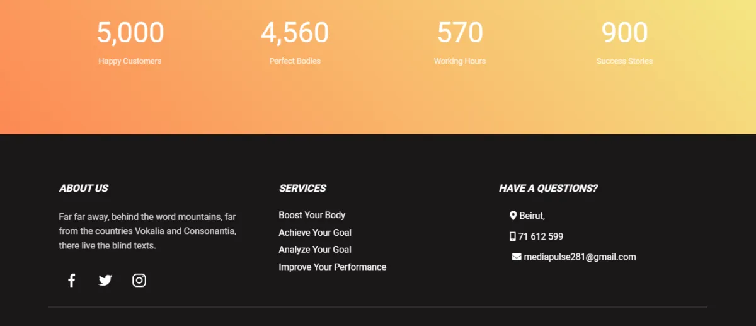Open the Instagram social icon

pos(139,281)
